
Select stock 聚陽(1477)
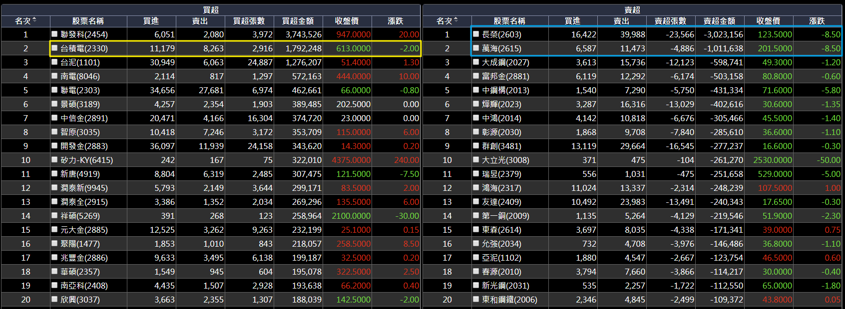coord(80,244)
